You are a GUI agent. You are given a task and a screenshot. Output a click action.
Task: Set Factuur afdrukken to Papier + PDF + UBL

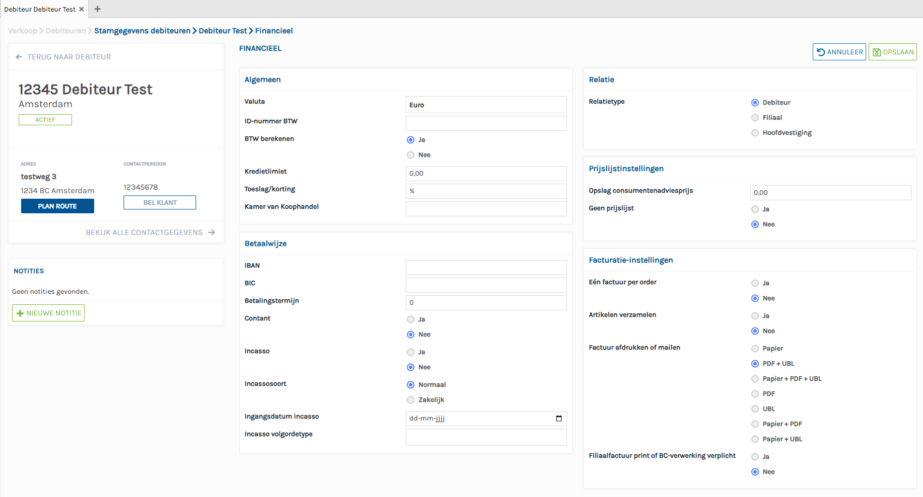point(755,379)
